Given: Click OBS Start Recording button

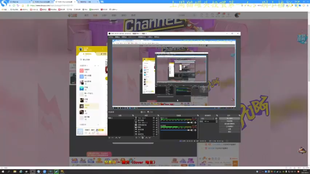Looking at the screenshot, I should (x=229, y=121).
